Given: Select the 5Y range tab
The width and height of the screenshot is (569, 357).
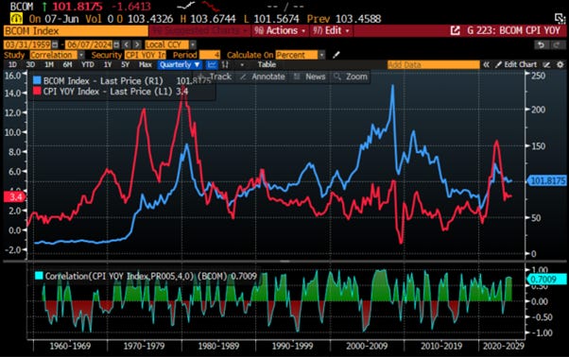Looking at the screenshot, I should 125,65.
